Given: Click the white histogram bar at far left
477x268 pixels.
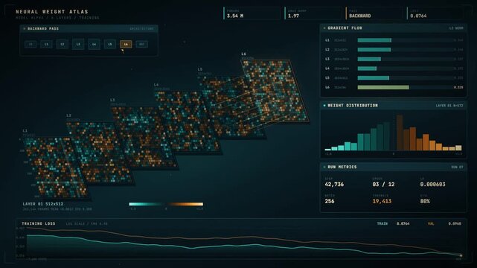Looking at the screenshot, I should [327, 150].
